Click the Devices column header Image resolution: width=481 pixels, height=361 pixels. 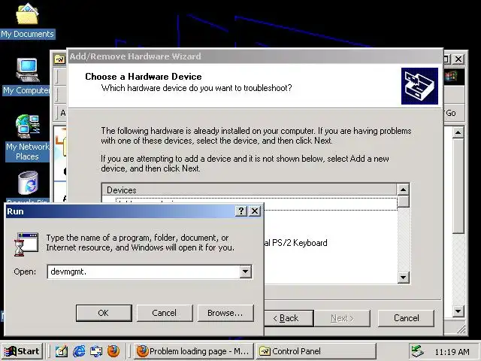pyautogui.click(x=249, y=190)
